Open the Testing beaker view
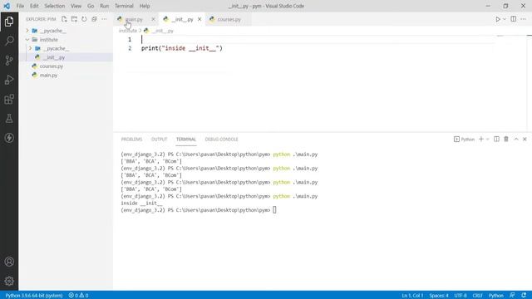Image resolution: width=532 pixels, height=299 pixels. [9, 118]
